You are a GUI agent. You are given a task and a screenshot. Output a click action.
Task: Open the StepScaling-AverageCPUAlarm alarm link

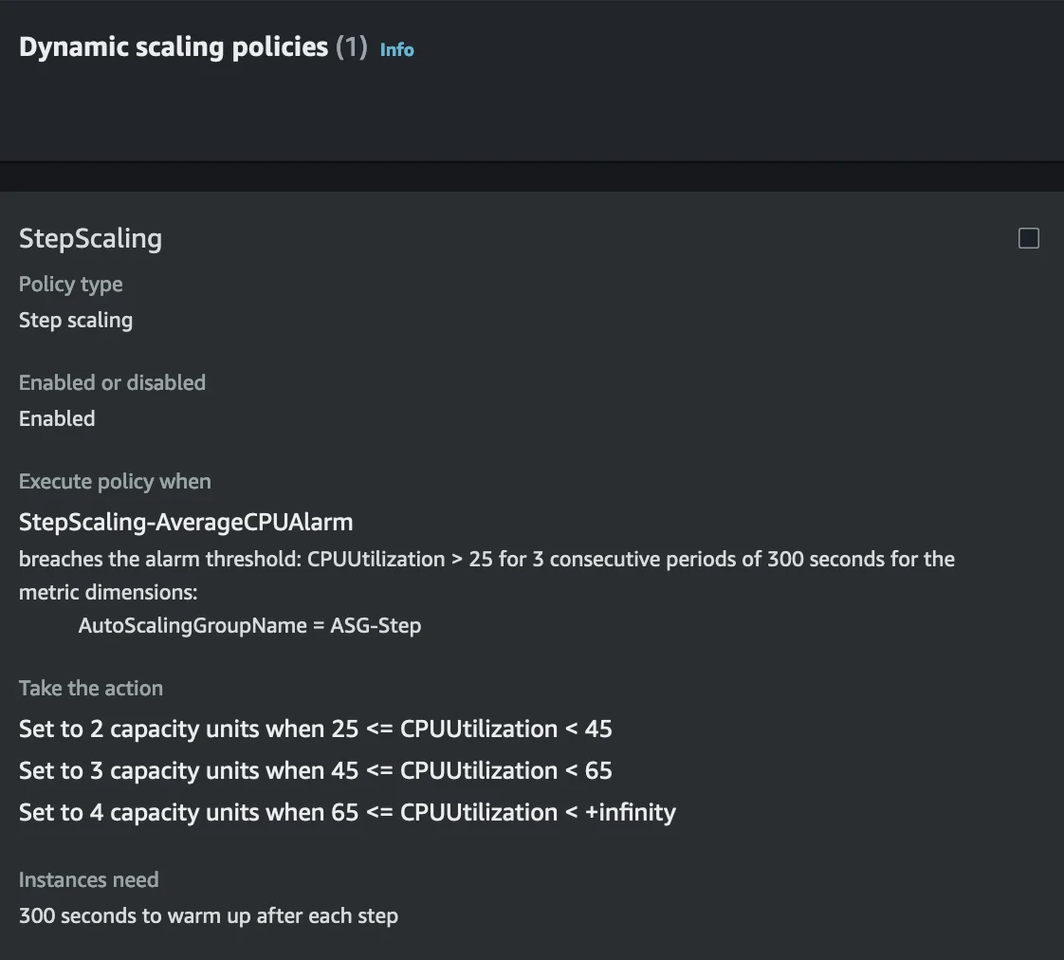click(186, 522)
